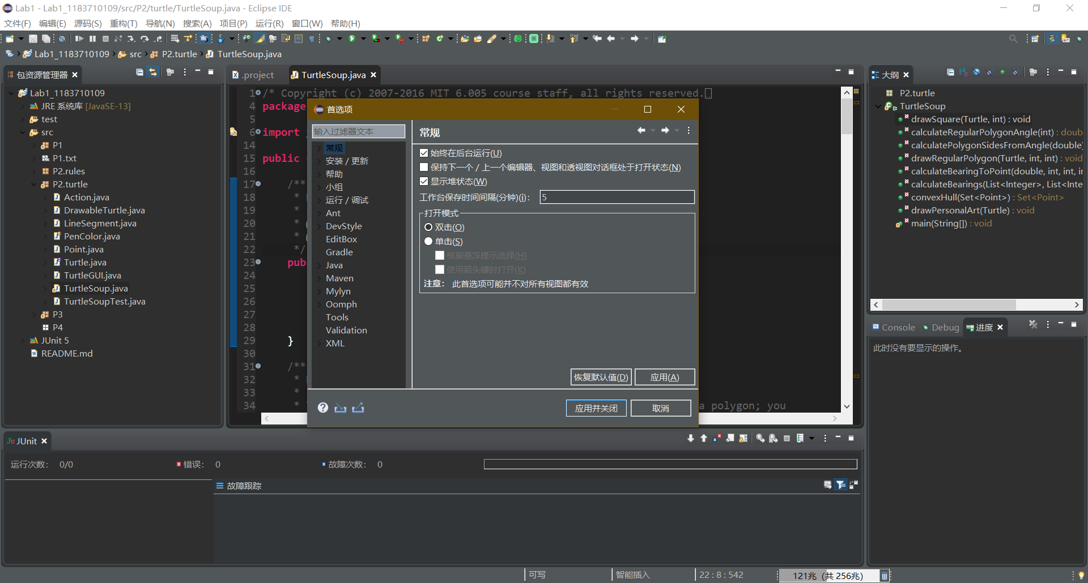The image size is (1088, 583).
Task: Click the Resume debug toolbar icon
Action: tap(79, 38)
